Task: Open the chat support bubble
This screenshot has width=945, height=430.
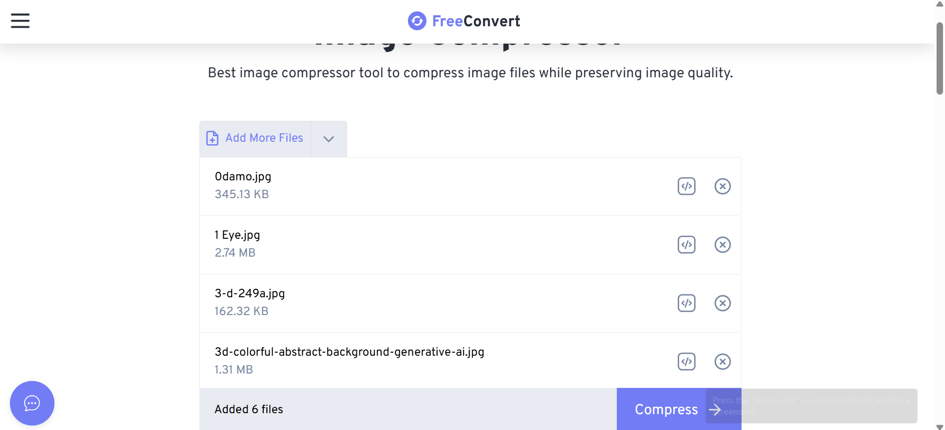Action: tap(32, 403)
